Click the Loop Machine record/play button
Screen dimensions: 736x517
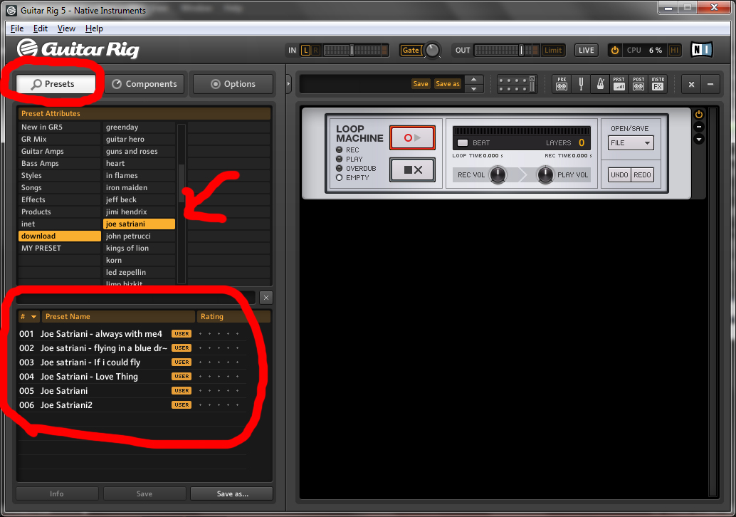point(412,137)
